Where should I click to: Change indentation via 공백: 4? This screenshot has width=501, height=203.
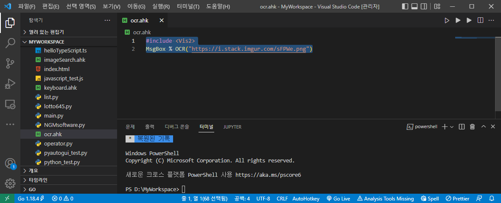coord(242,198)
